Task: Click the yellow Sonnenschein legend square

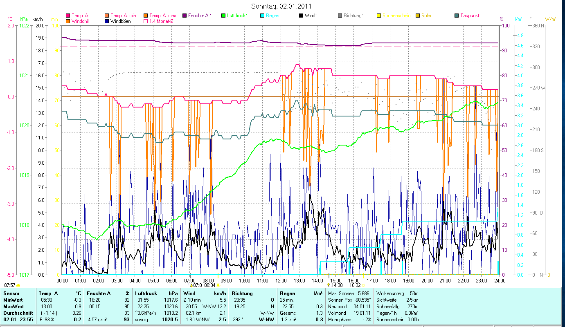Action: pyautogui.click(x=379, y=16)
